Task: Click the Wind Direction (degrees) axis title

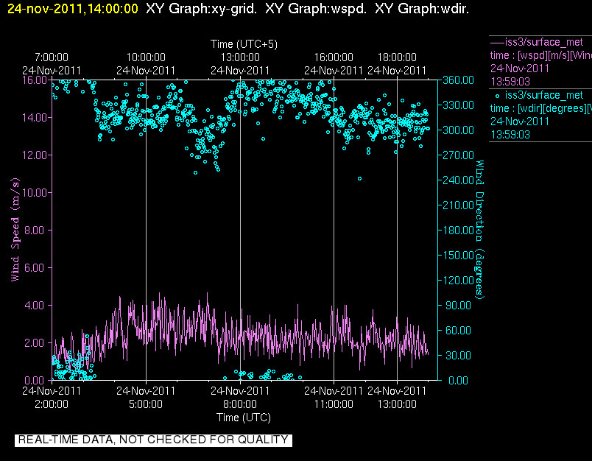Action: click(x=479, y=230)
